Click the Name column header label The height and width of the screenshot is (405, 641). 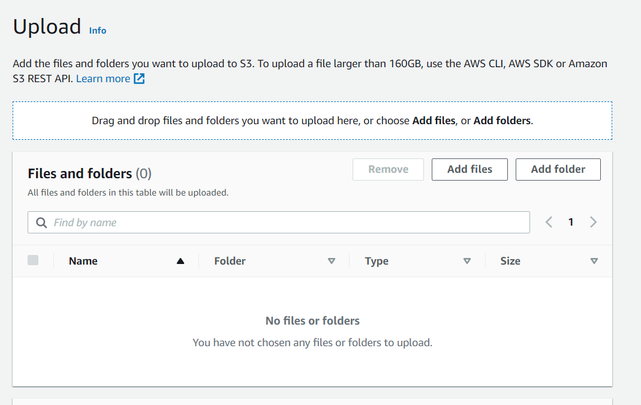click(83, 261)
